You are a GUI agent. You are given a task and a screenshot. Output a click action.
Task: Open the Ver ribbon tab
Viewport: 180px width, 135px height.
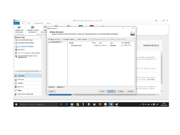[x=29, y=23]
